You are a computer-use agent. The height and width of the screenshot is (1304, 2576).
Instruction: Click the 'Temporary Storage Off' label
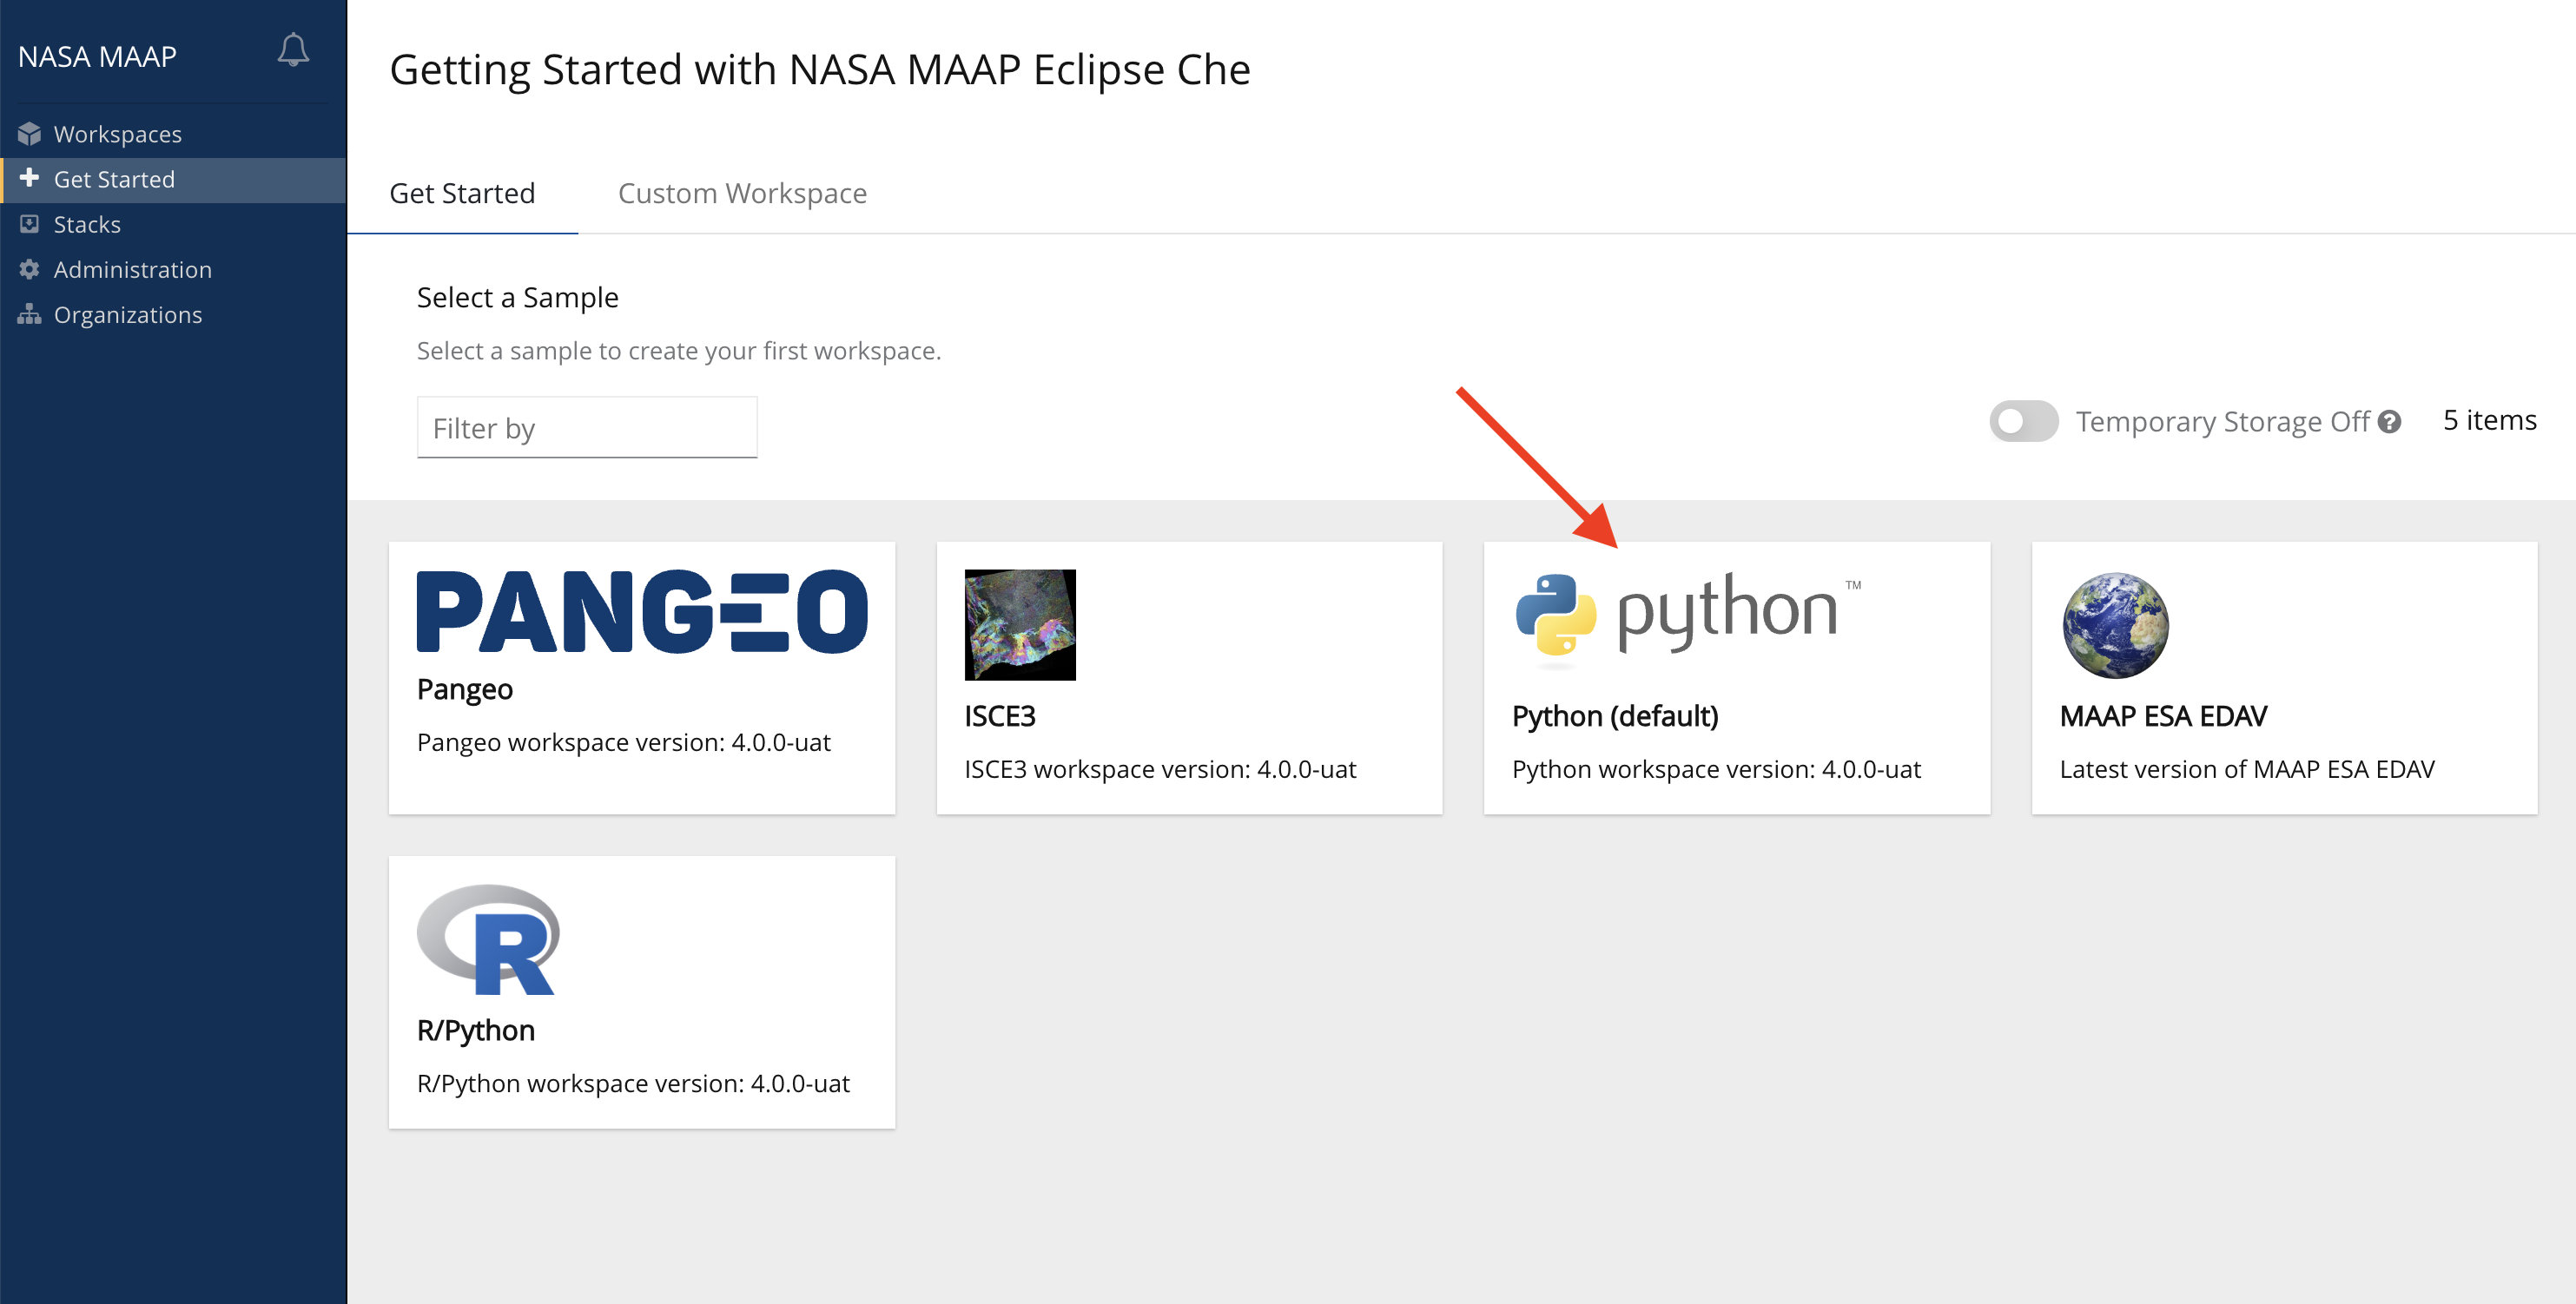(2222, 421)
